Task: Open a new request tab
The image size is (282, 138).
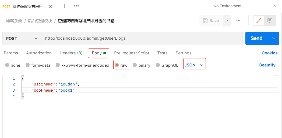Action: click(x=64, y=6)
